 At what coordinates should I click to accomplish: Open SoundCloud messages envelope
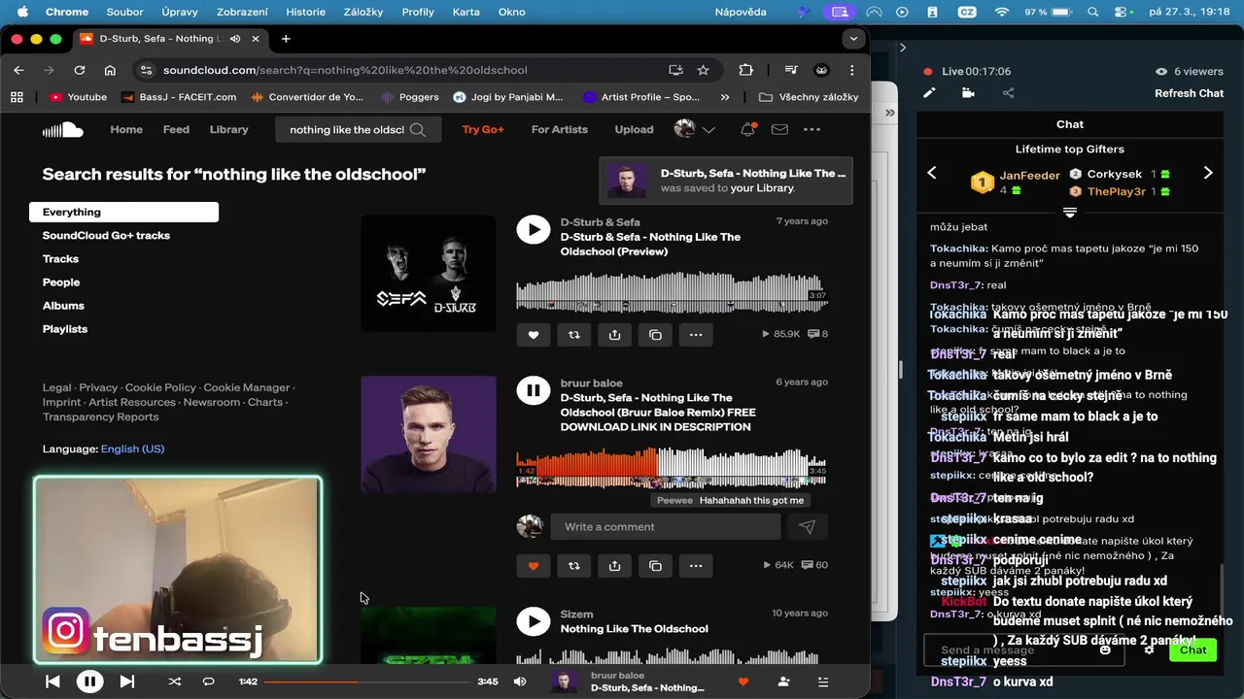(x=779, y=129)
